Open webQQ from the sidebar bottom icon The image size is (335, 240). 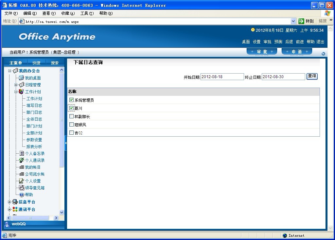[x=7, y=224]
